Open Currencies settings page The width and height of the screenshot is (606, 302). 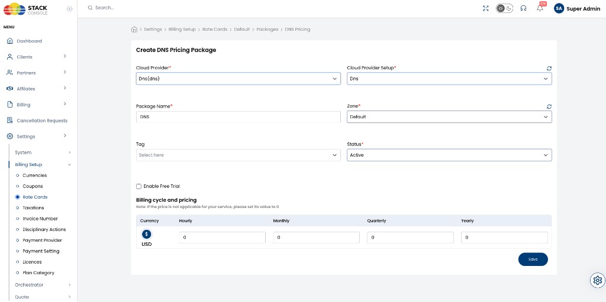pyautogui.click(x=34, y=176)
